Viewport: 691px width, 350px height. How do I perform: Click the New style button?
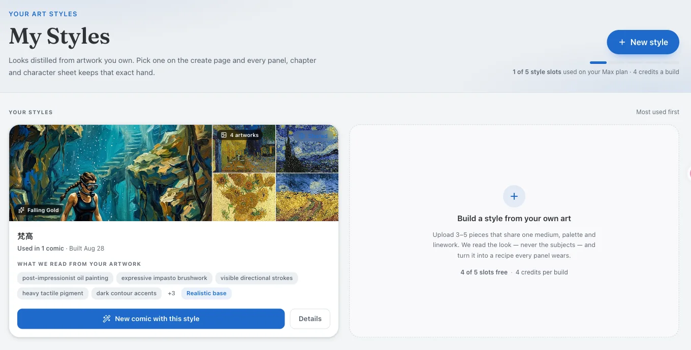pyautogui.click(x=643, y=42)
